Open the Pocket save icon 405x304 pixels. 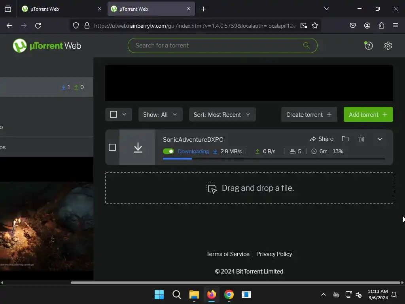click(352, 26)
